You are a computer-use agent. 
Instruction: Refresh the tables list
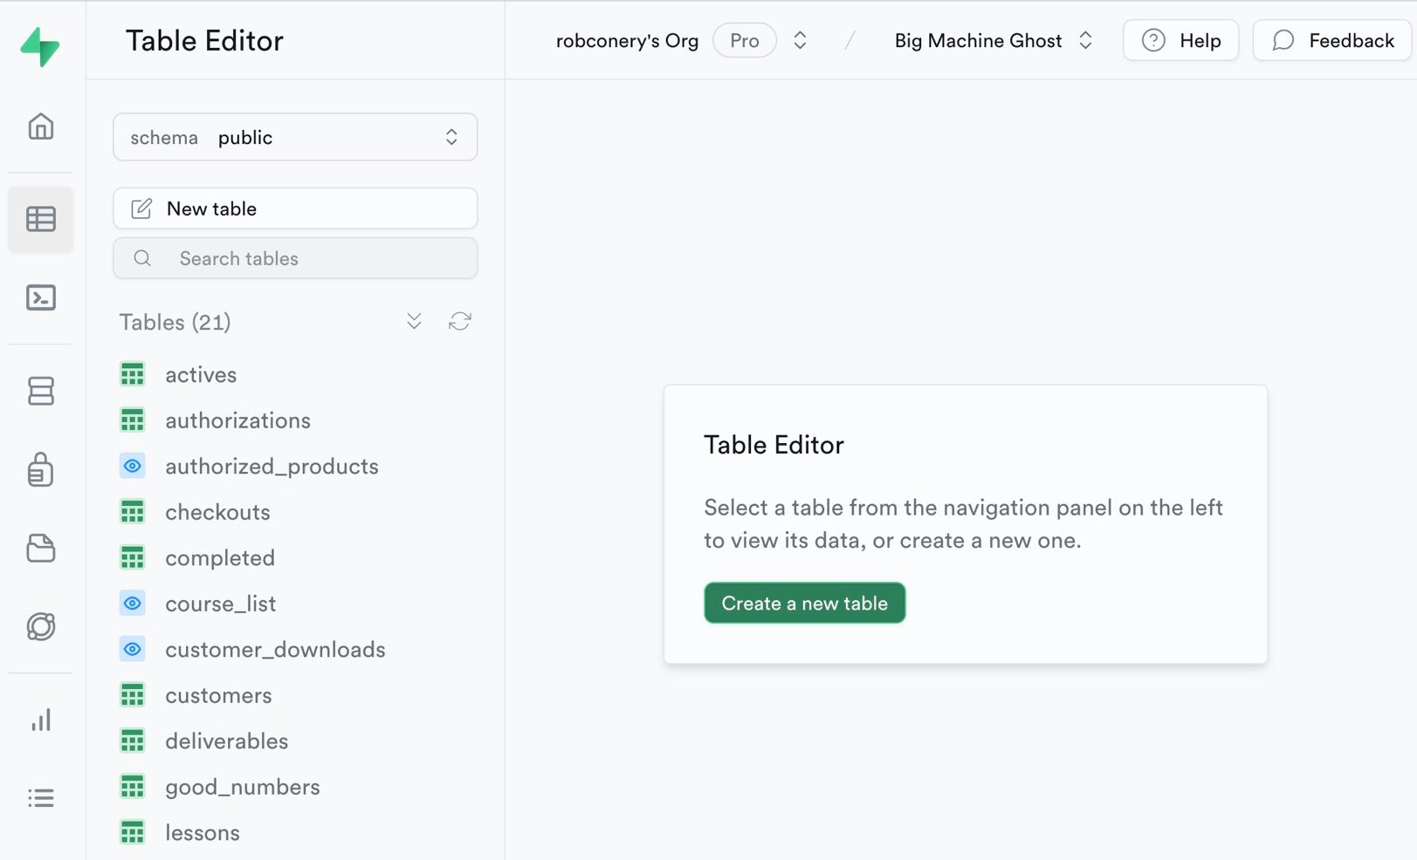pyautogui.click(x=460, y=322)
